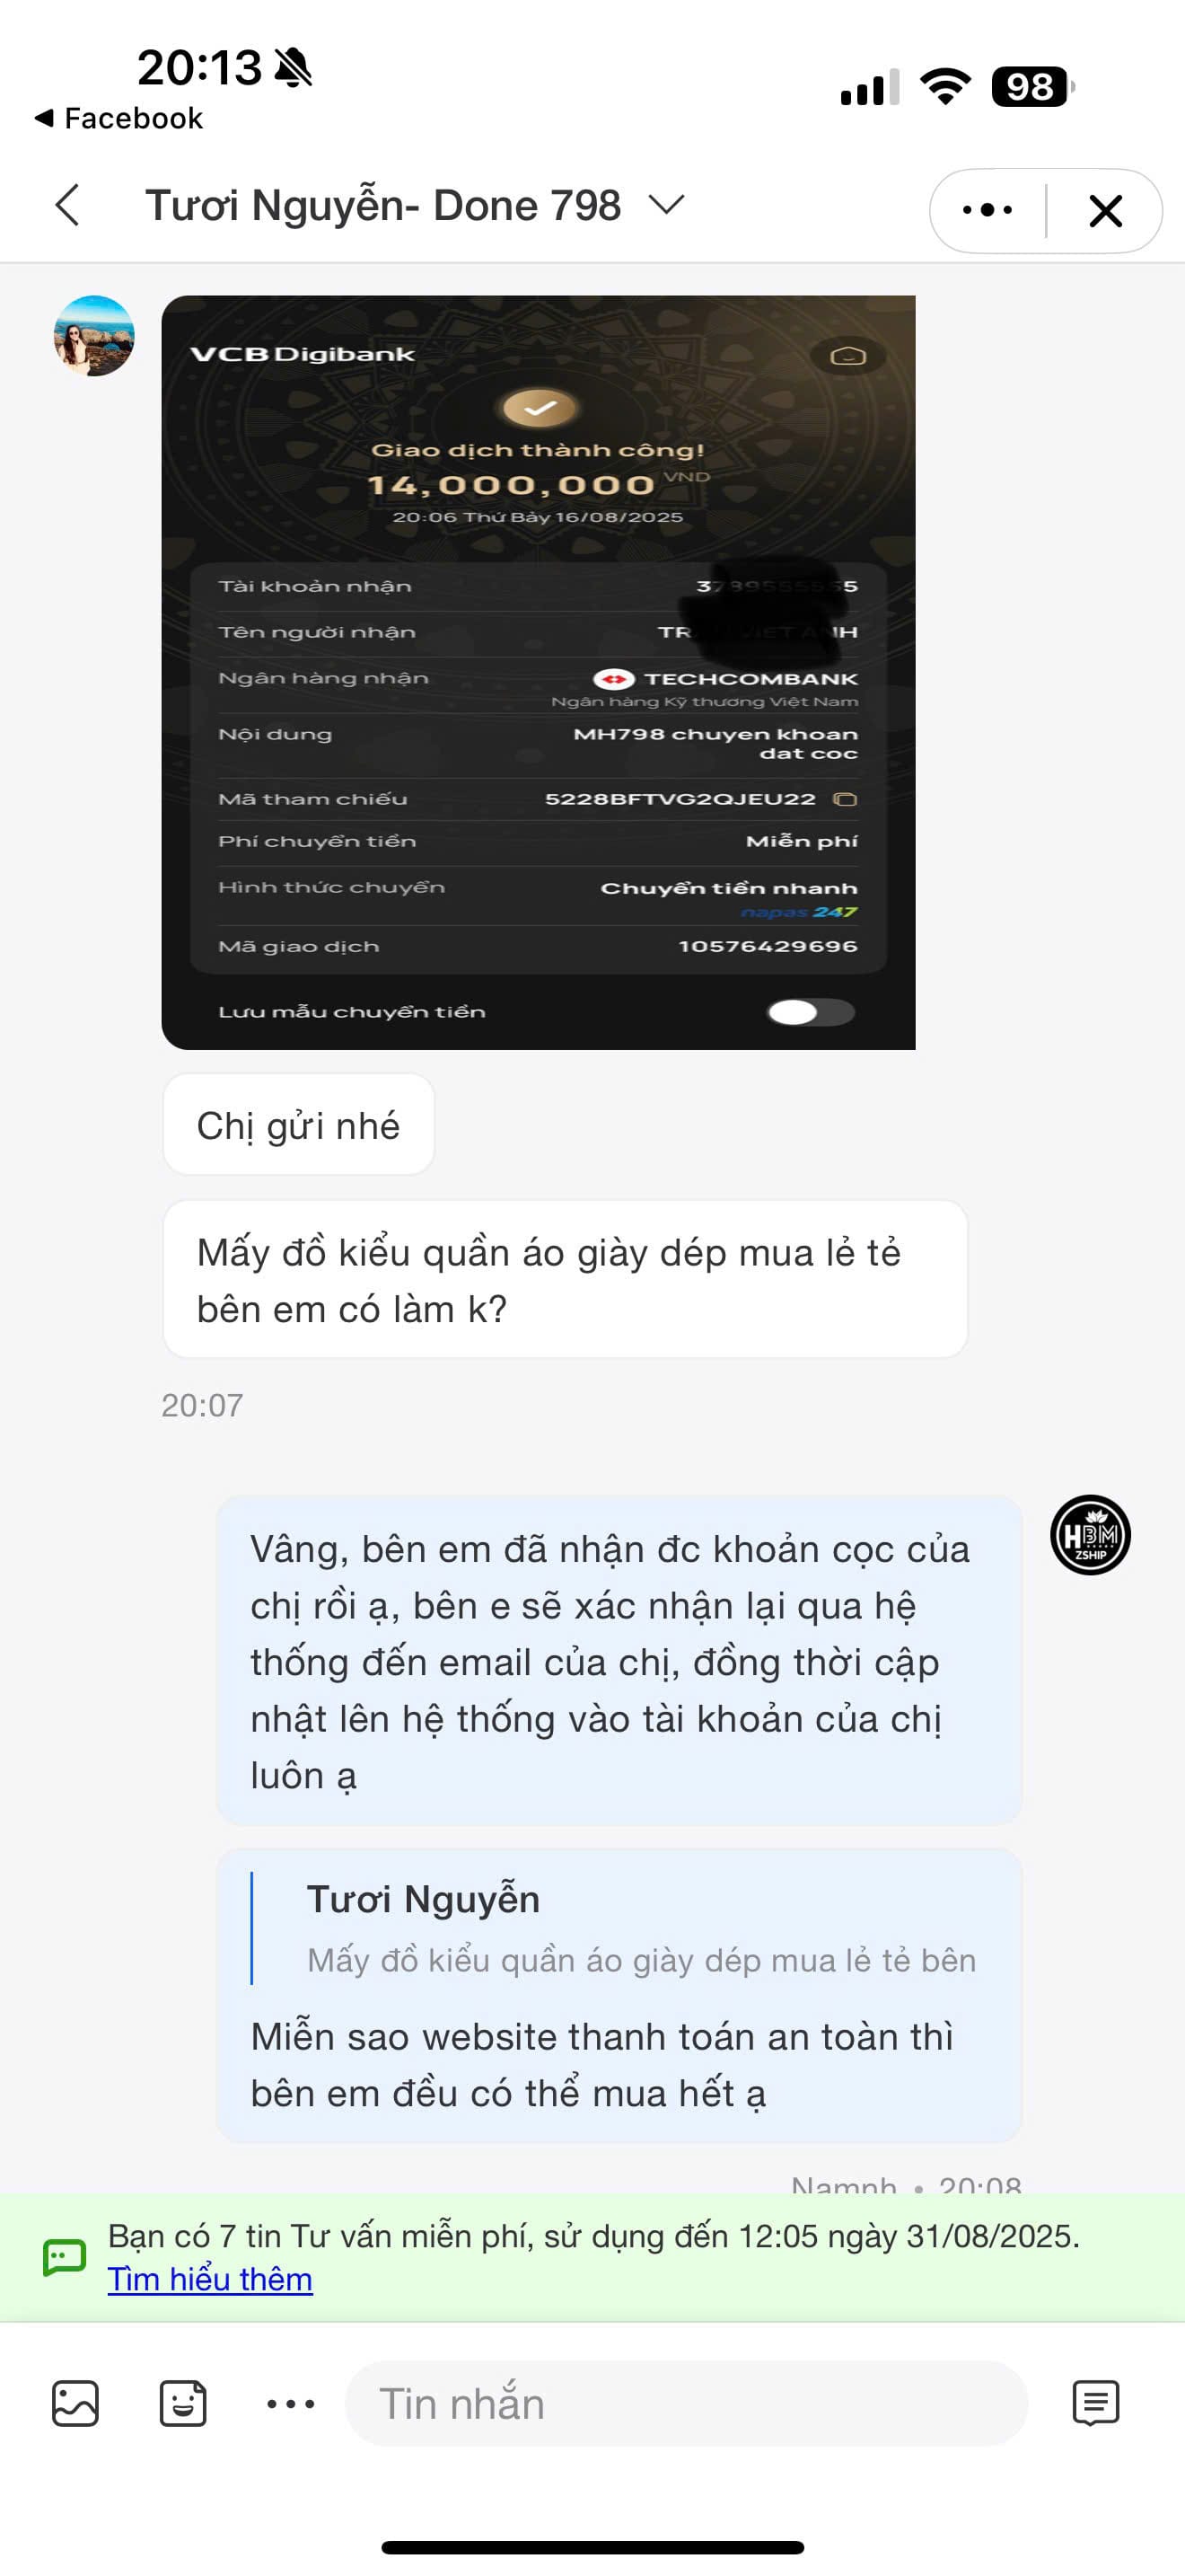This screenshot has height=2576, width=1185.
Task: Tap the green free consultation chat icon
Action: [x=64, y=2257]
